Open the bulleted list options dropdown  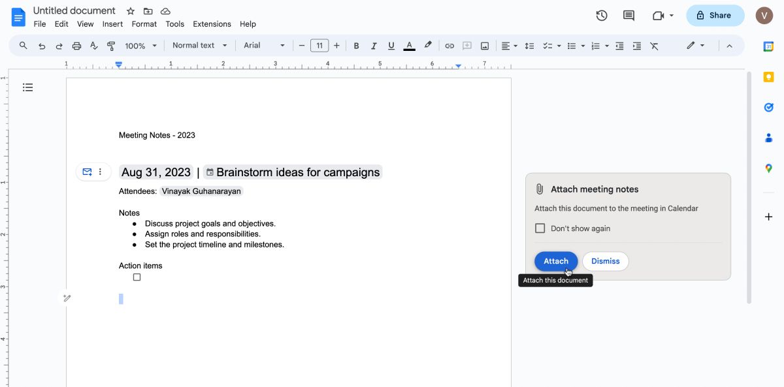pos(582,46)
